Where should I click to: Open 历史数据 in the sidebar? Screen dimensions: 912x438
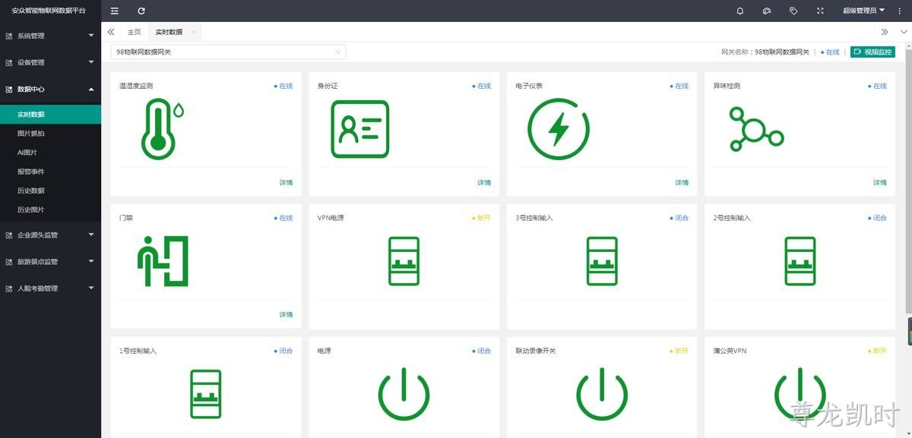tap(50, 191)
